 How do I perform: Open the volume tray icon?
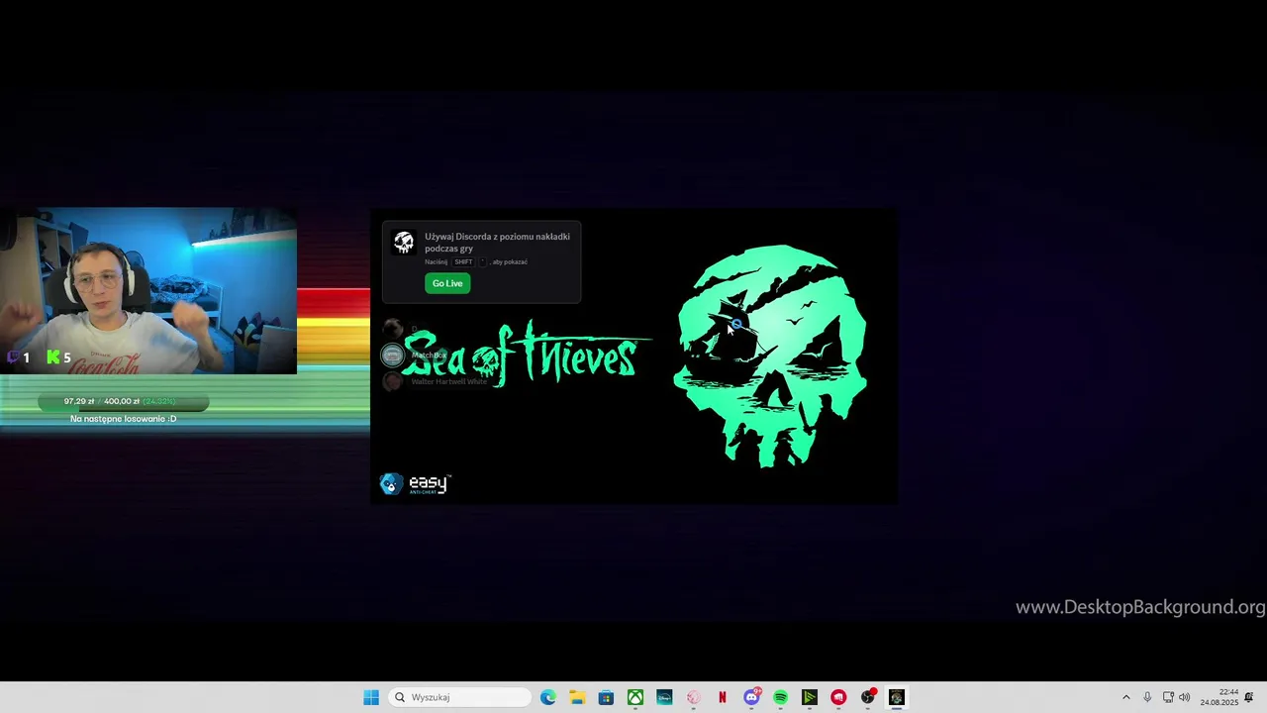(1185, 697)
